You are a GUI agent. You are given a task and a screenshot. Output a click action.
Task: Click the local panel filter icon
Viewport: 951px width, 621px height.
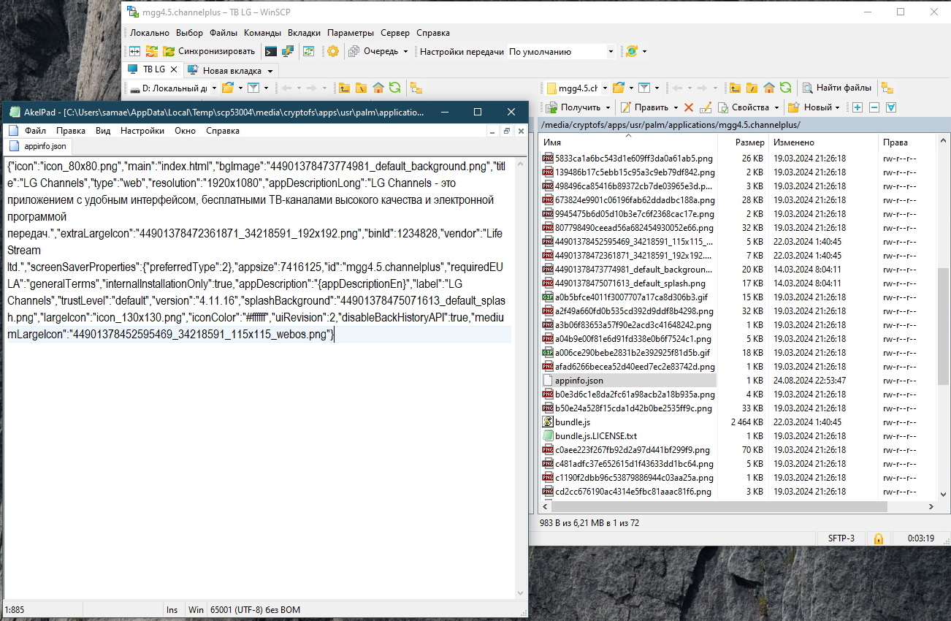(253, 88)
